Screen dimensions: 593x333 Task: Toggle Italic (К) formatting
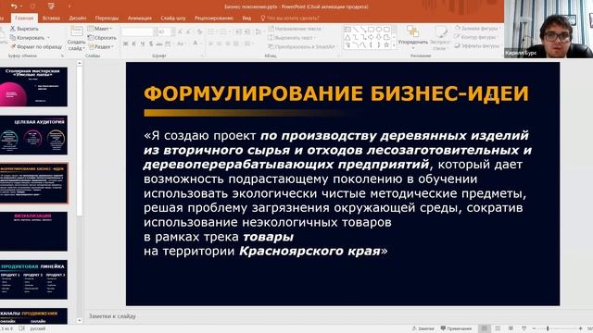133,43
